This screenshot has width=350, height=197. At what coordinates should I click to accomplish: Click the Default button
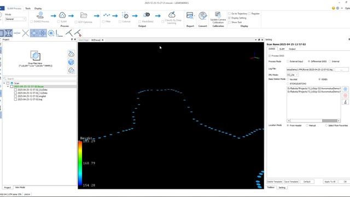[307, 182]
